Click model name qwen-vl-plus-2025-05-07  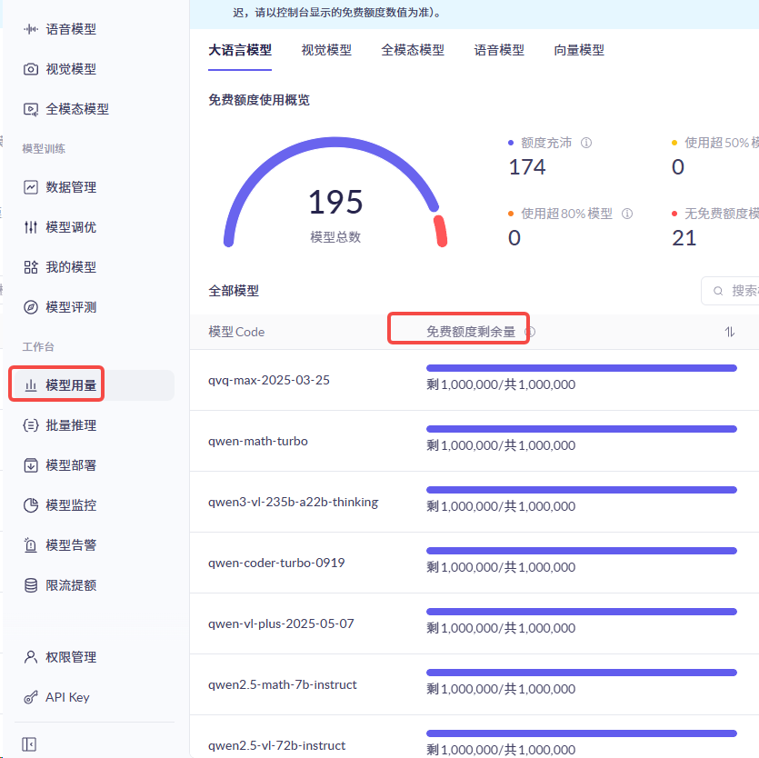pyautogui.click(x=281, y=623)
